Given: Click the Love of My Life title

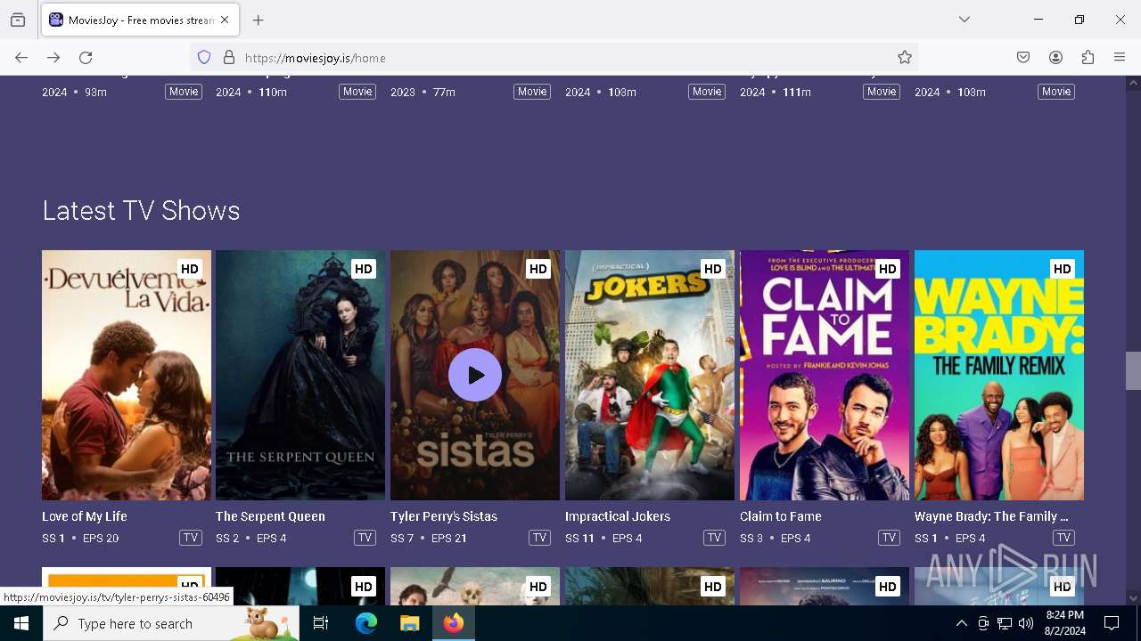Looking at the screenshot, I should point(85,516).
